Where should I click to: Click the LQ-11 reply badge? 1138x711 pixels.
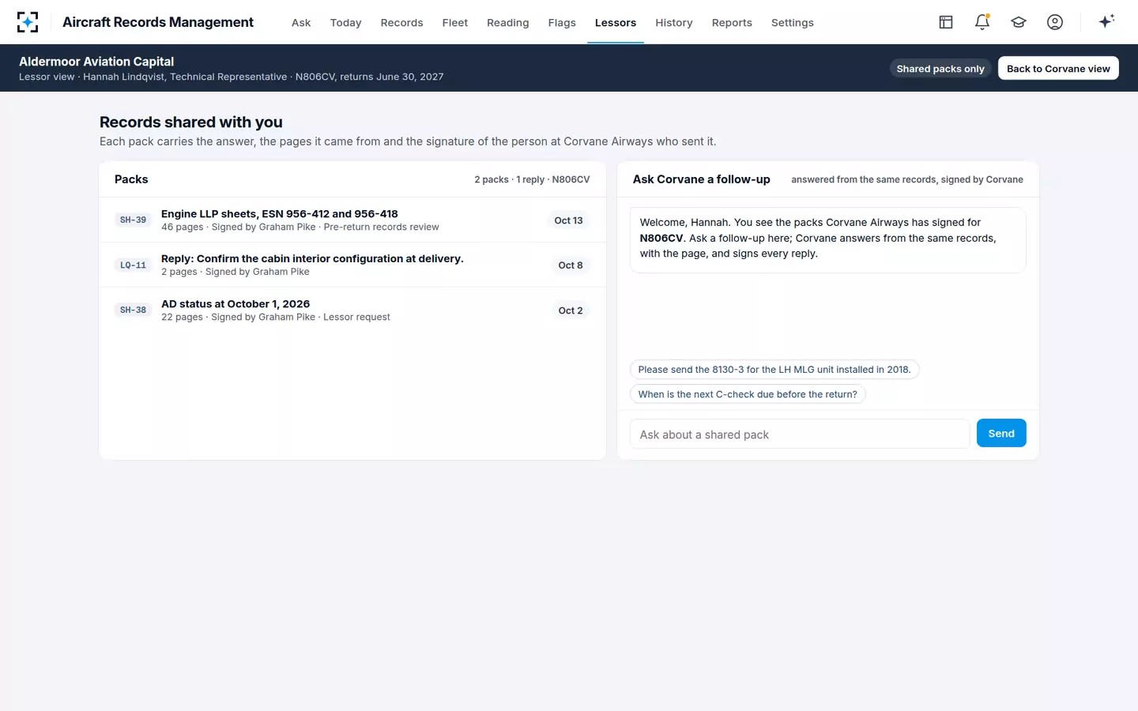133,265
